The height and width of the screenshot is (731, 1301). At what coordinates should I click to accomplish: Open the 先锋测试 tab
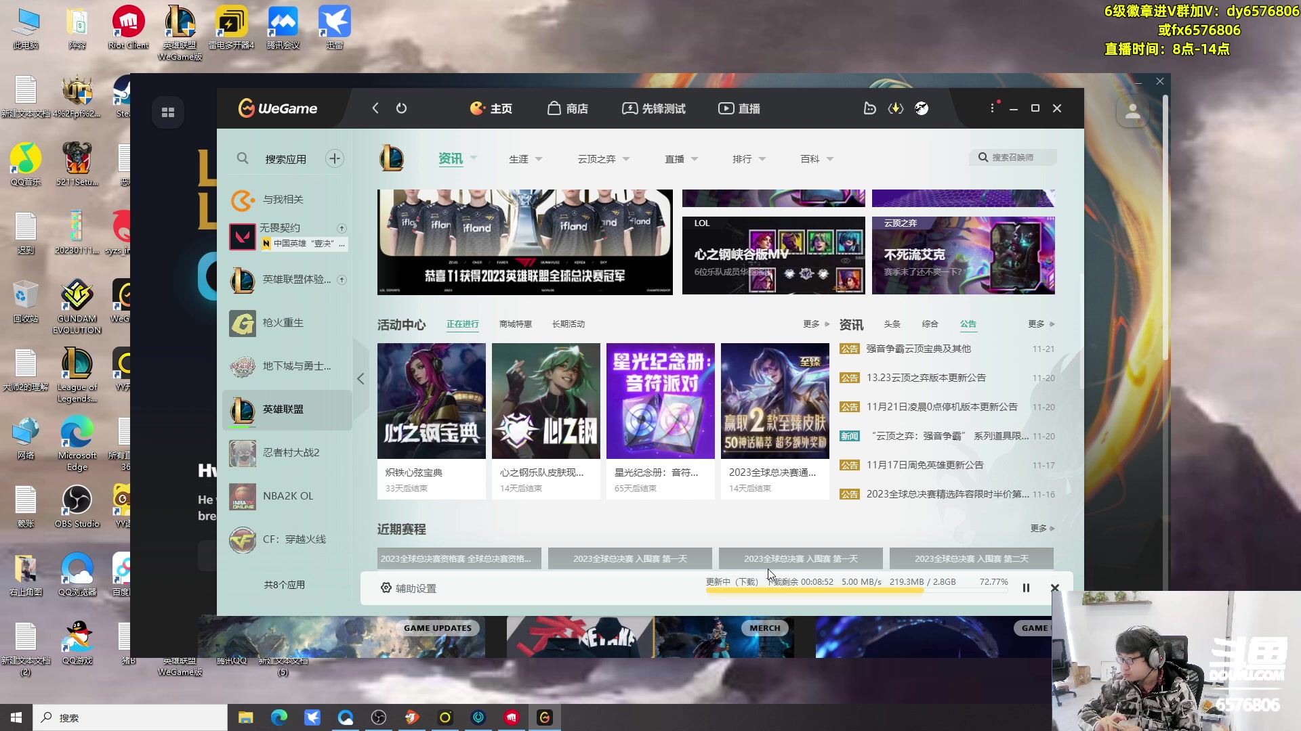coord(654,108)
